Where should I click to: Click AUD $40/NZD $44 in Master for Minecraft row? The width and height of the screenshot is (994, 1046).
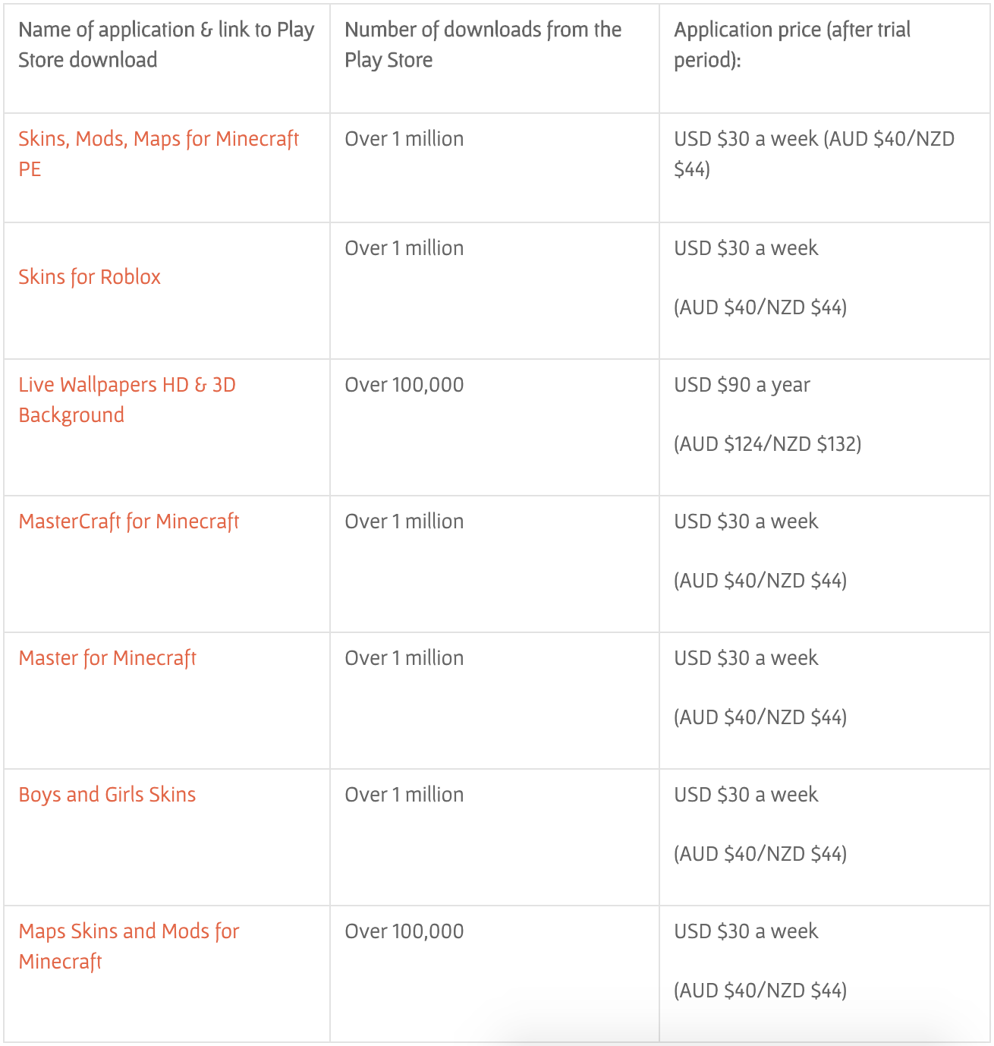[760, 717]
